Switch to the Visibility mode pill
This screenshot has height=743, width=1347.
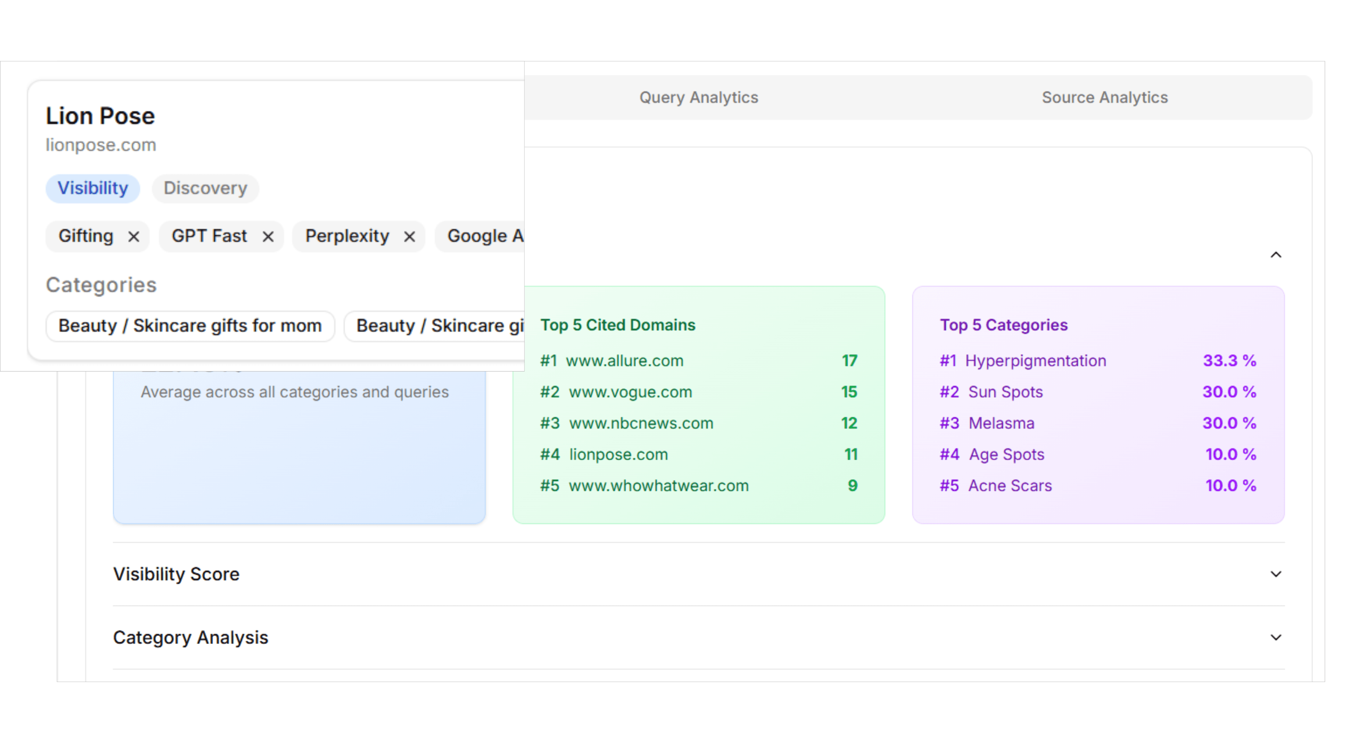(93, 188)
